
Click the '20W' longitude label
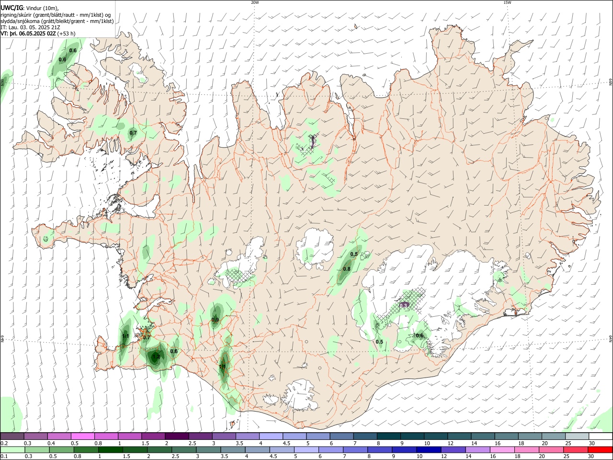pyautogui.click(x=255, y=2)
